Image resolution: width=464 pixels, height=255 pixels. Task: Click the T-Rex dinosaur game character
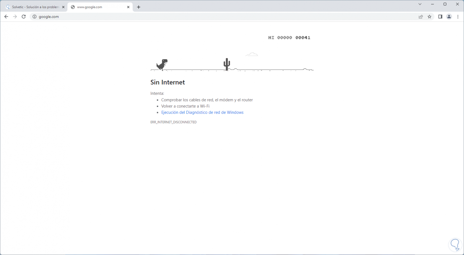(162, 65)
